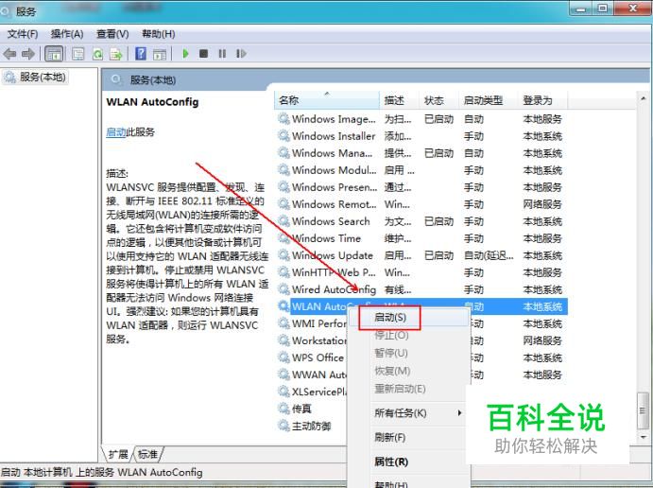Sort by the 状态 column header
This screenshot has width=653, height=488.
(x=439, y=100)
